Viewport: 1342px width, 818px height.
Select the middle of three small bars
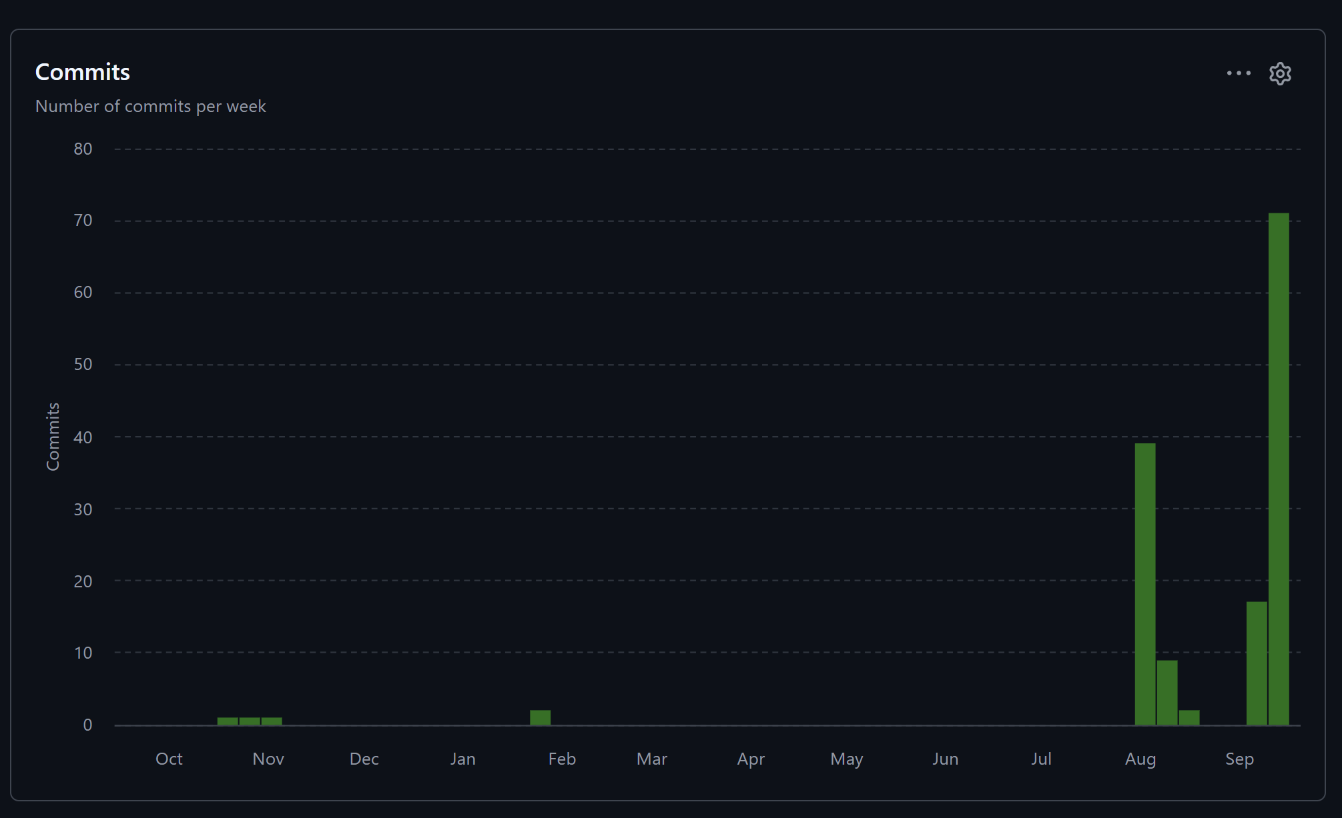250,721
